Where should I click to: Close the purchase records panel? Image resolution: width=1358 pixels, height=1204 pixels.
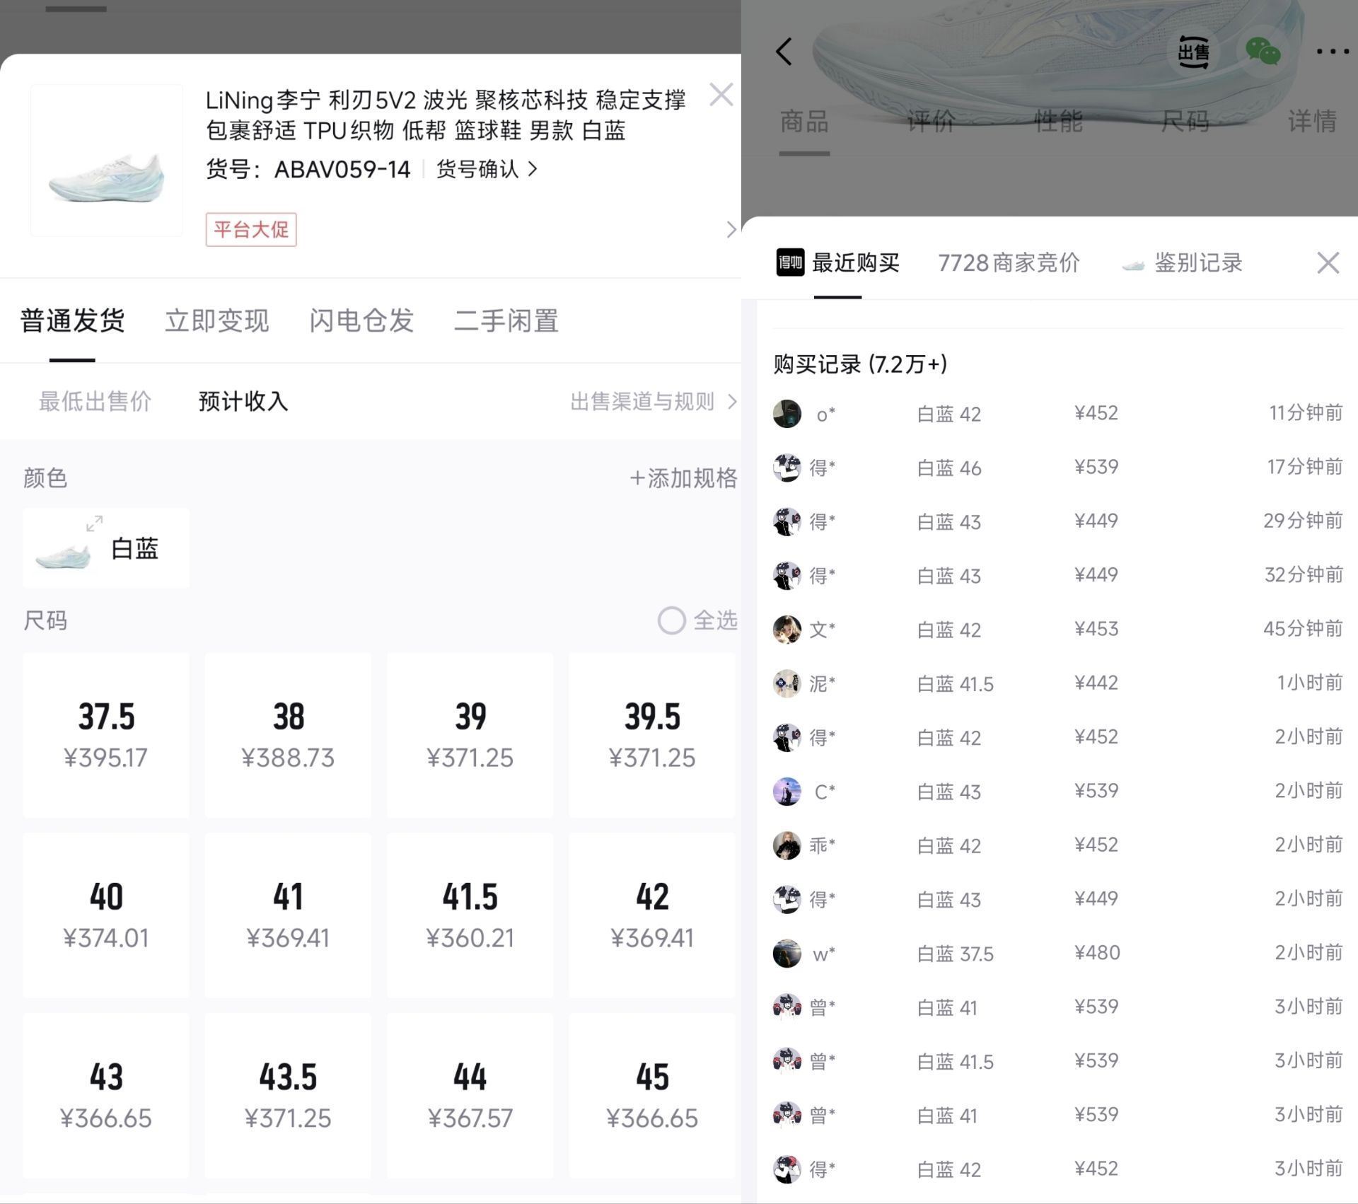(1328, 262)
